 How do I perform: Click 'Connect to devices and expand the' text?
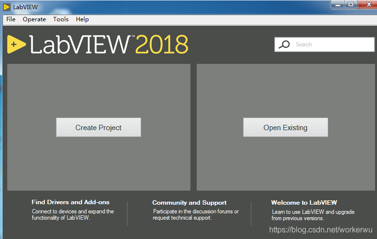(73, 211)
